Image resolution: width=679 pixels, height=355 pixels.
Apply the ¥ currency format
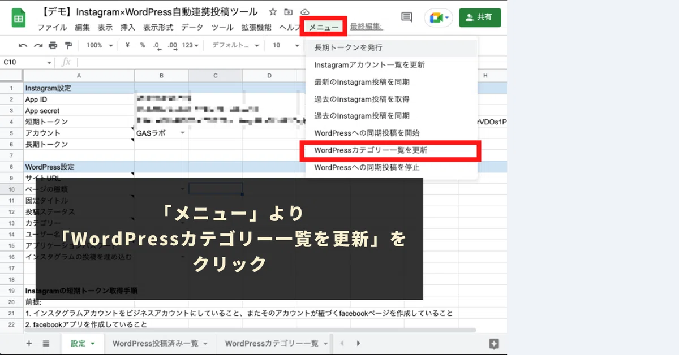point(127,45)
